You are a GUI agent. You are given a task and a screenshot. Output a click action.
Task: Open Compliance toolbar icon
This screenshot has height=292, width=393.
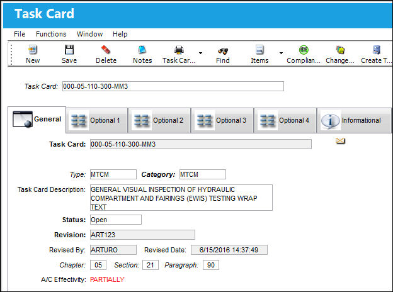[x=304, y=50]
